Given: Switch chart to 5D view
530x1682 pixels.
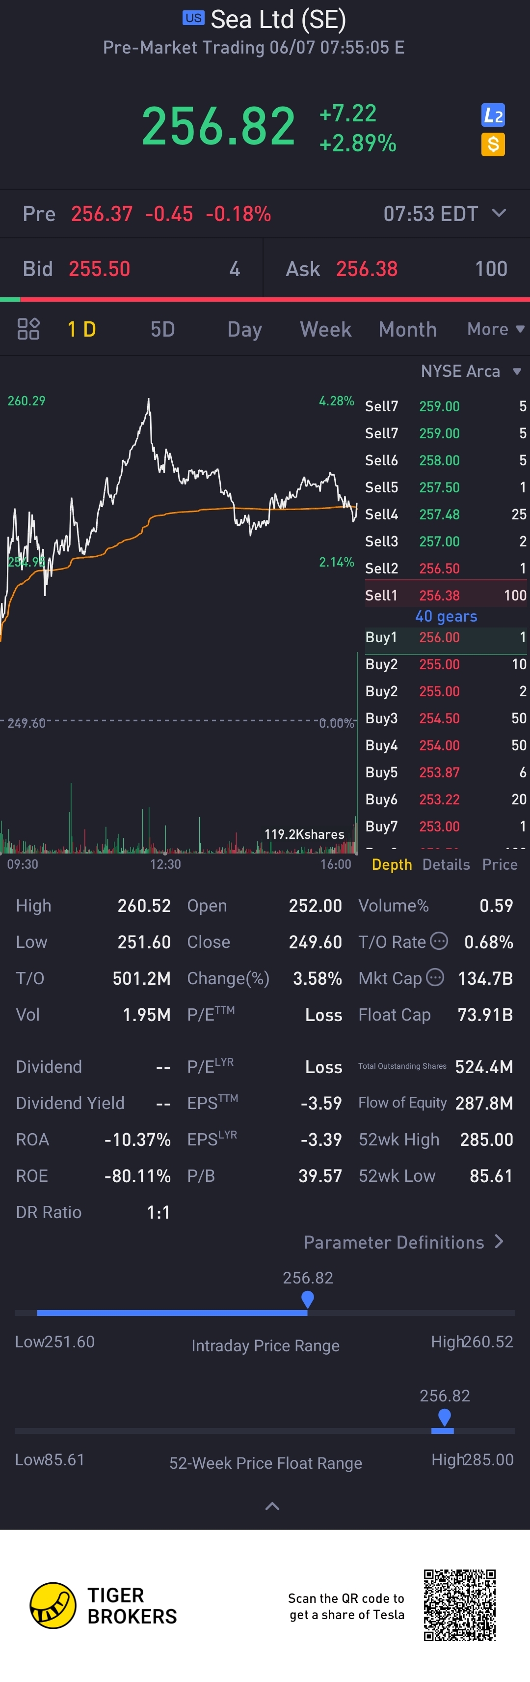Looking at the screenshot, I should (x=162, y=329).
